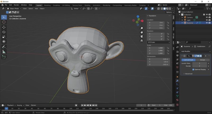Select the Simple subdivision type button

coord(202,60)
